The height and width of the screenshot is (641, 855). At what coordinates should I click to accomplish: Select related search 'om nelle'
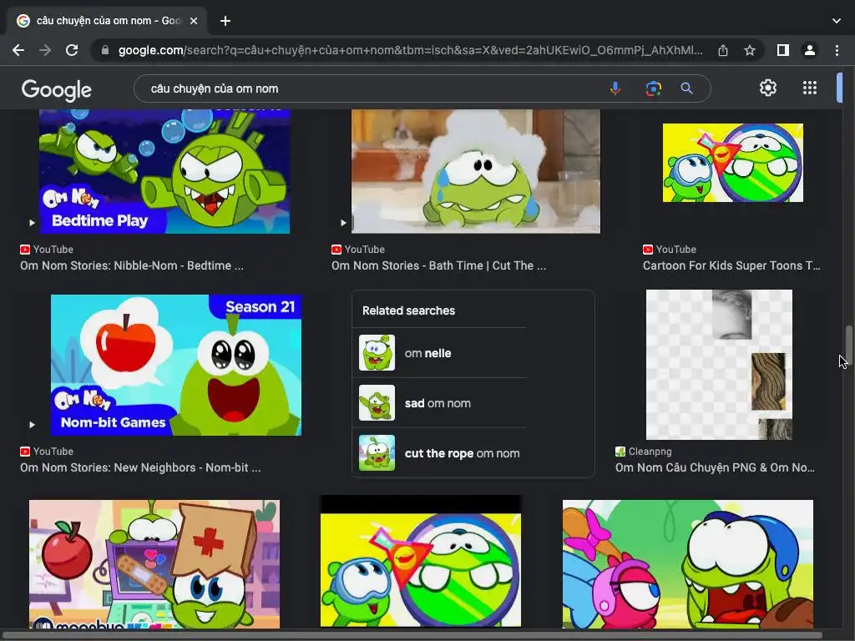pyautogui.click(x=440, y=353)
